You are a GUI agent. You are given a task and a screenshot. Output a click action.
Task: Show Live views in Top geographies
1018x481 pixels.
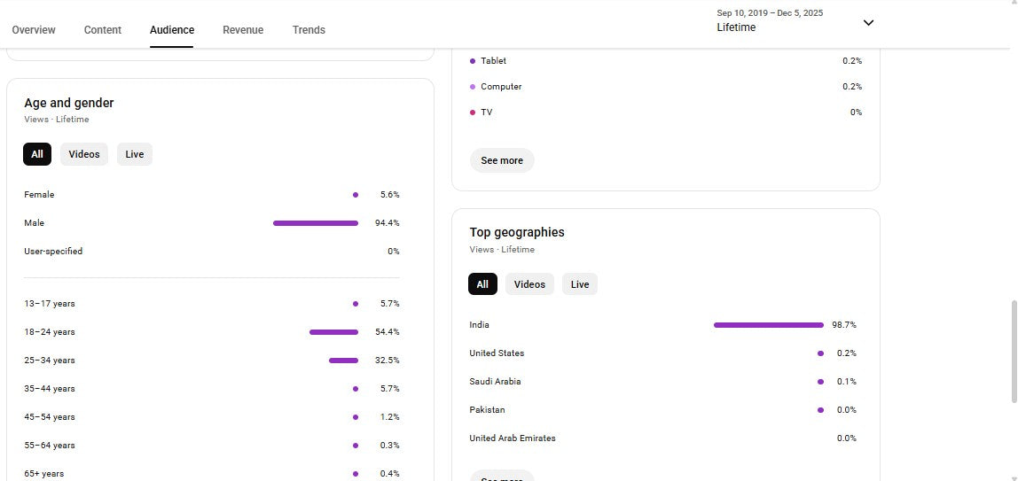tap(580, 284)
